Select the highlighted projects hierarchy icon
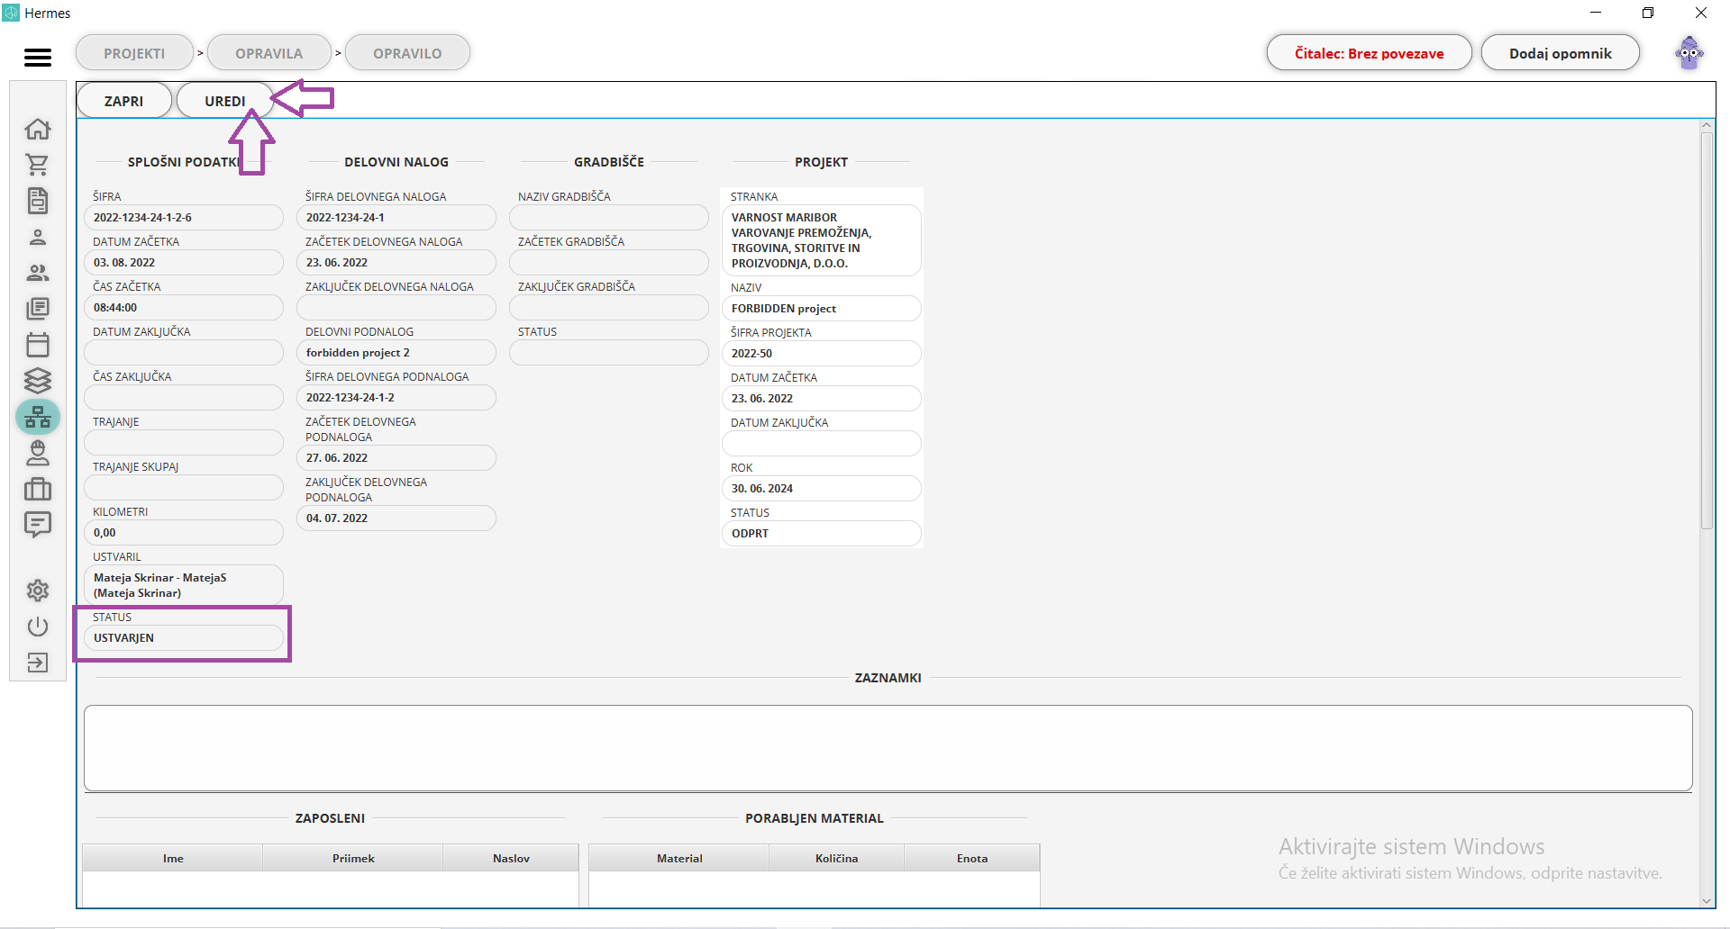The height and width of the screenshot is (929, 1730). point(38,417)
